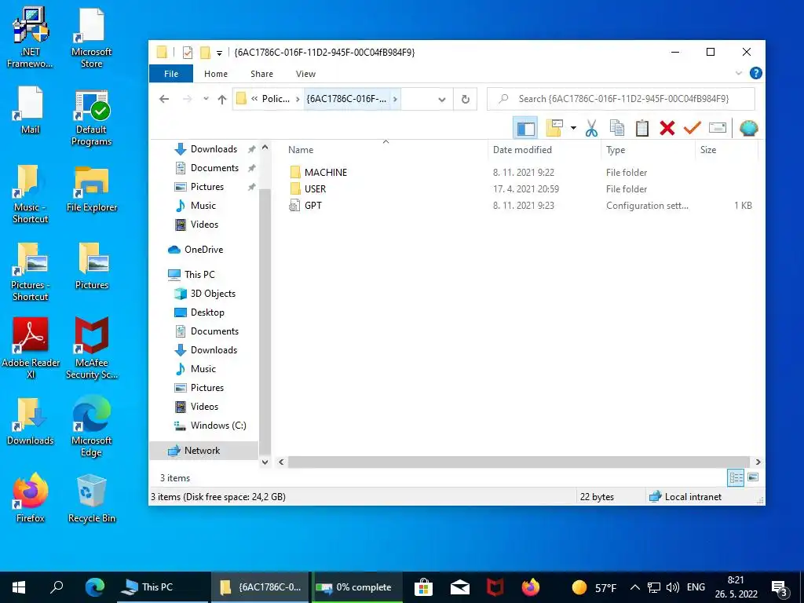Click the shell globe toolbar icon
This screenshot has height=603, width=804.
(748, 128)
